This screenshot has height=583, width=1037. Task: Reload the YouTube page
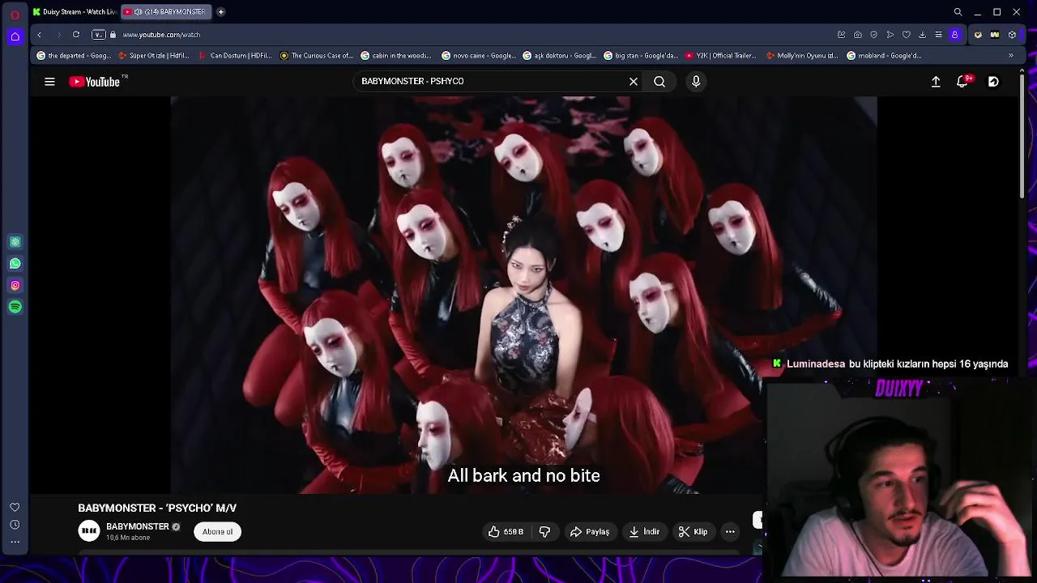(x=75, y=35)
